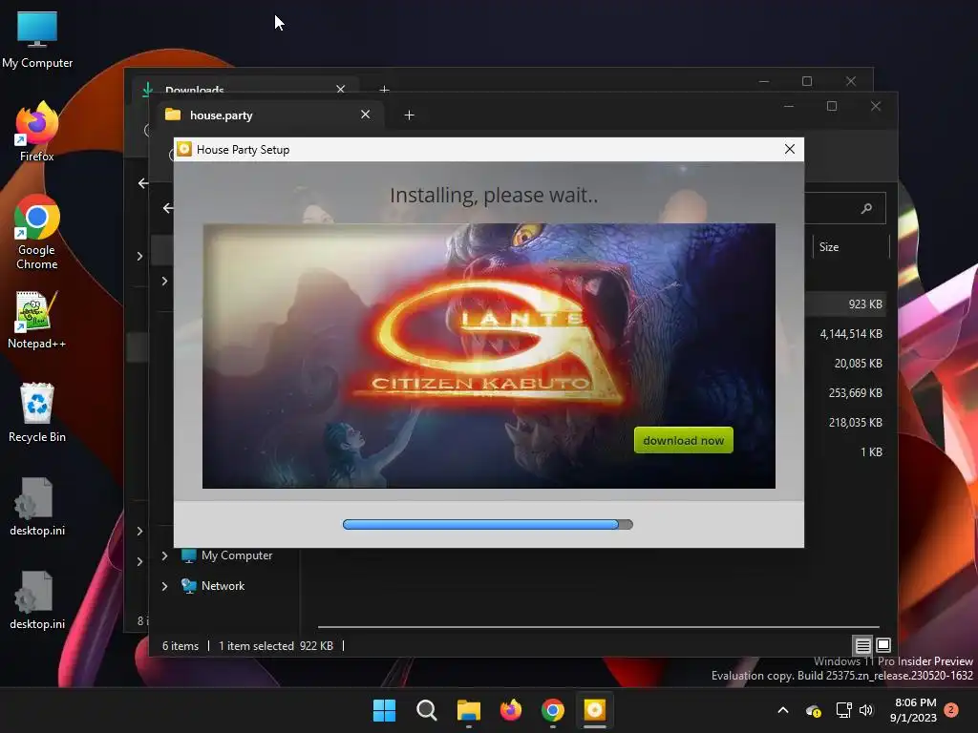Close the House Party Setup dialog

coord(790,149)
